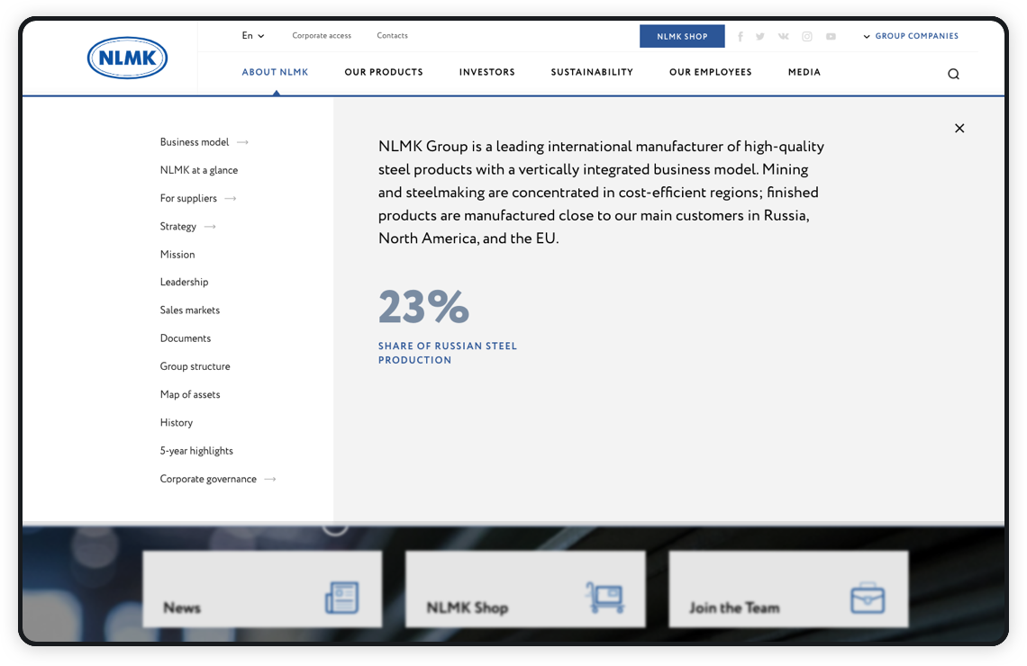Click the arrow next to For suppliers
This screenshot has height=666, width=1027.
231,198
